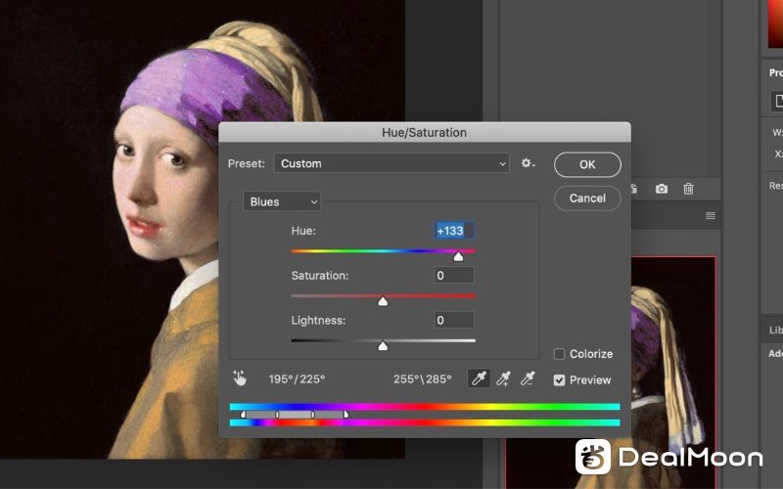Enable the Colorize checkbox
Image resolution: width=783 pixels, height=489 pixels.
(x=559, y=354)
